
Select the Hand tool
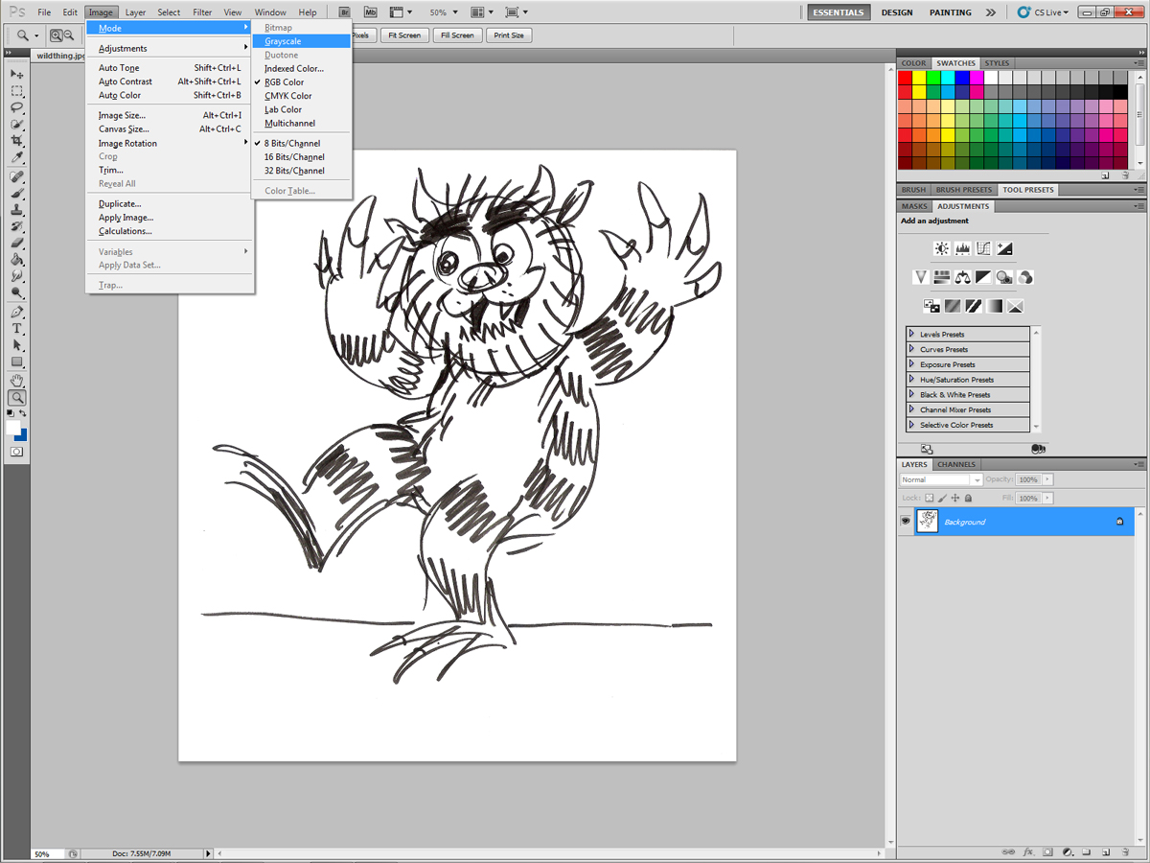click(17, 381)
